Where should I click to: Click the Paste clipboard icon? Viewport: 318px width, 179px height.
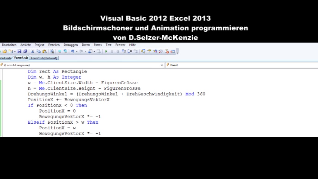coord(44,52)
